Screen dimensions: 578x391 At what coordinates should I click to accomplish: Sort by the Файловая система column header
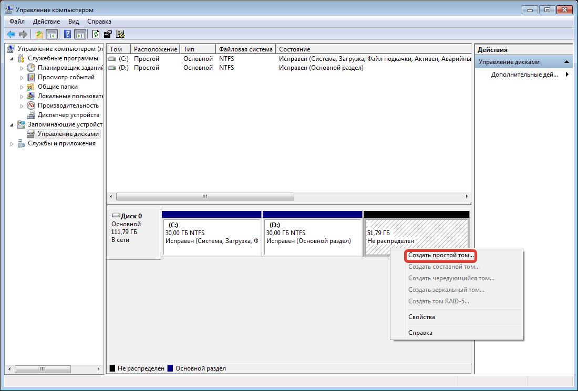point(245,49)
